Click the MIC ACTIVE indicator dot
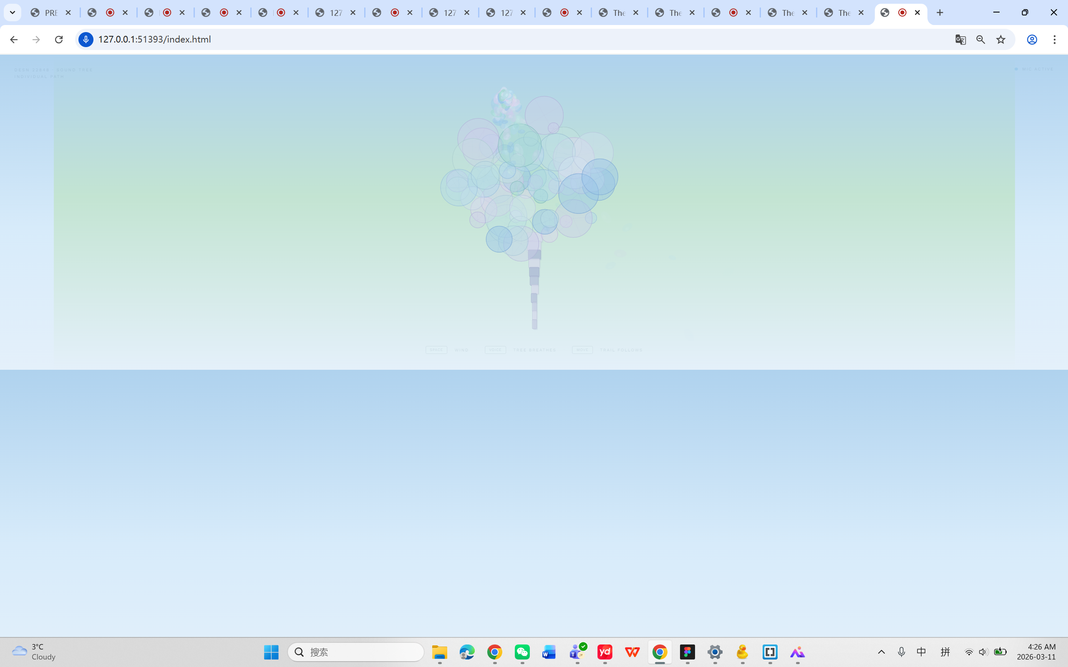Viewport: 1068px width, 667px height. pyautogui.click(x=1015, y=69)
